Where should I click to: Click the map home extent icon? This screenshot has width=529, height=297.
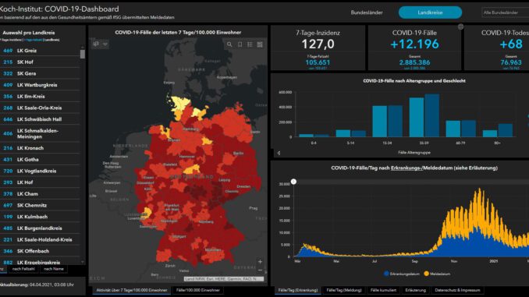tap(96, 44)
